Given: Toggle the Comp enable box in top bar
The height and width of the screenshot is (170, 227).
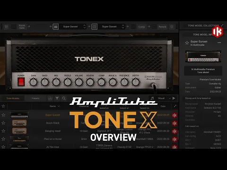Looking at the screenshot, I should pyautogui.click(x=133, y=27).
